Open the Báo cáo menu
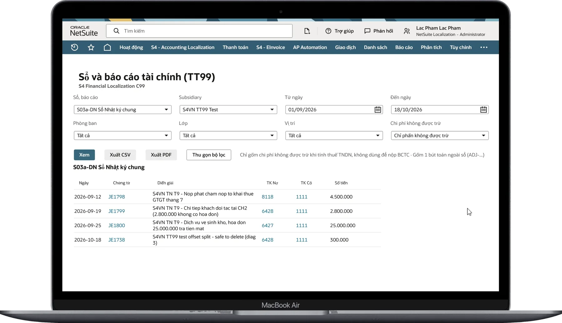Screen dimensions: 562x323 point(404,47)
